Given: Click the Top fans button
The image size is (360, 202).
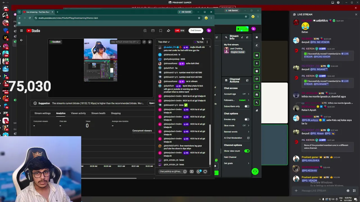Looking at the screenshot, I should (x=199, y=42).
